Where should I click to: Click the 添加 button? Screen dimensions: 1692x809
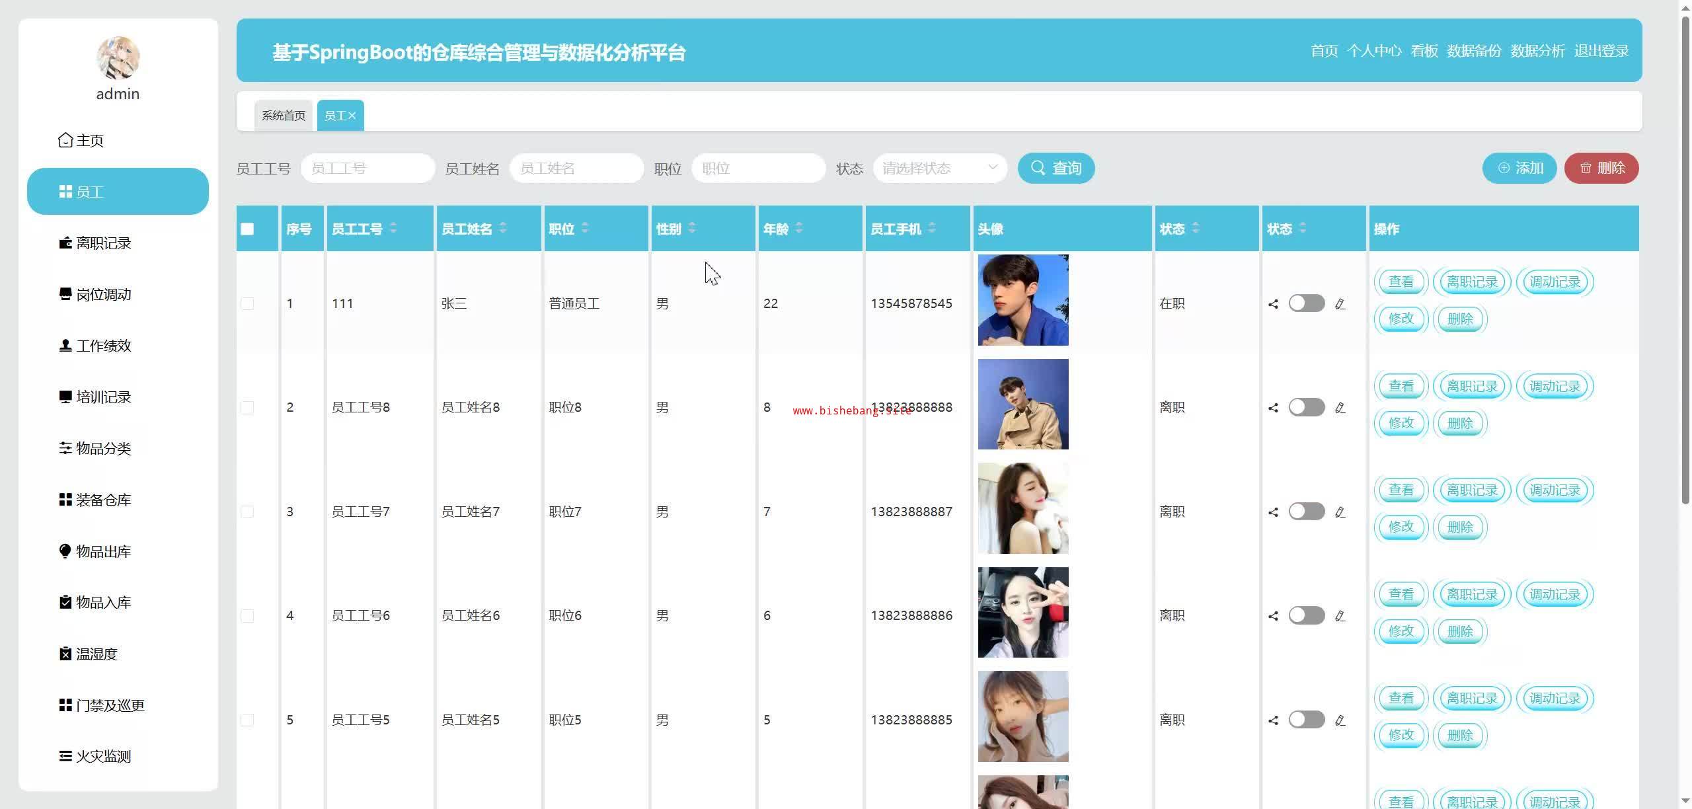coord(1519,168)
